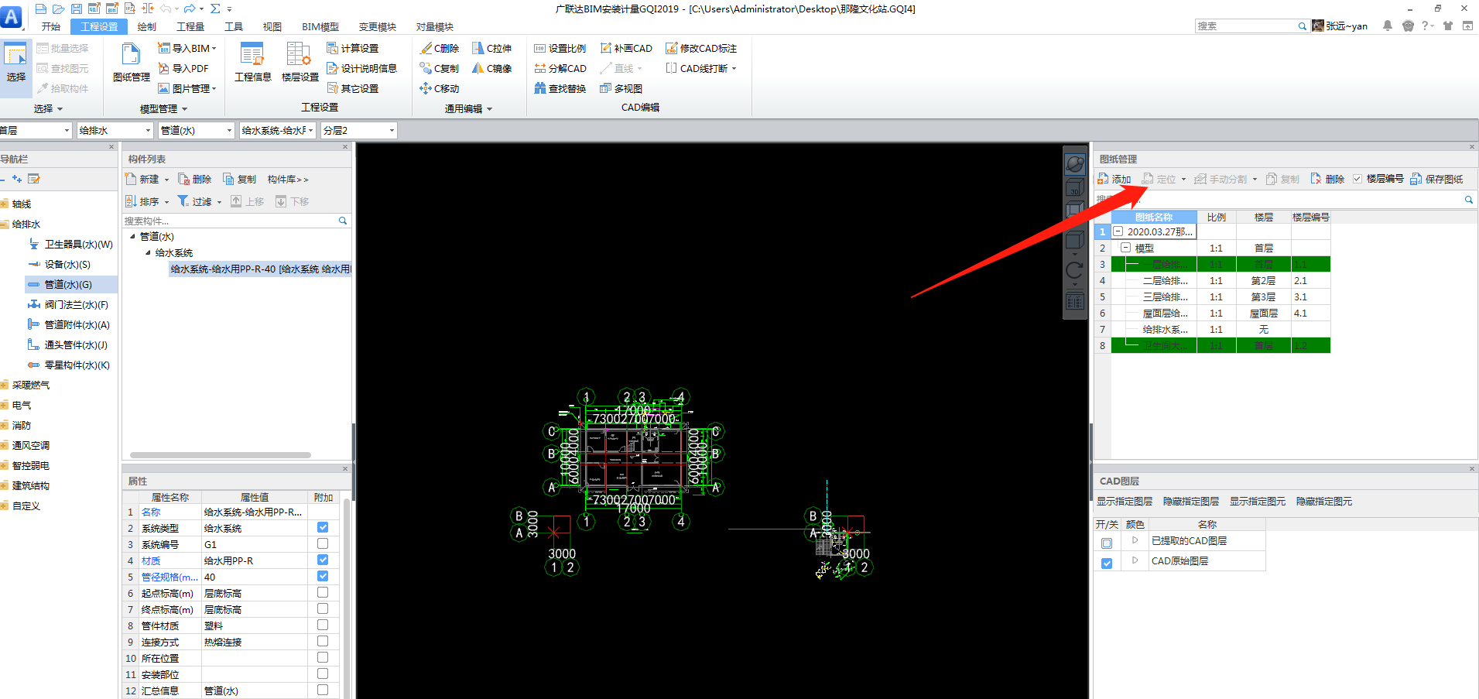
Task: Toggle CAD原始图层 on/off checkbox
Action: [x=1107, y=564]
